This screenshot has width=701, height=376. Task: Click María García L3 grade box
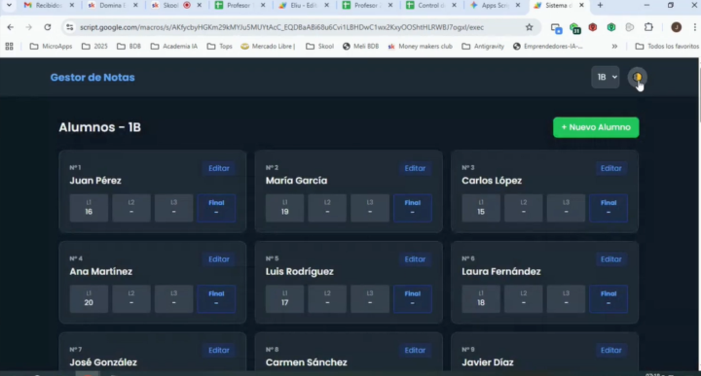click(x=370, y=208)
